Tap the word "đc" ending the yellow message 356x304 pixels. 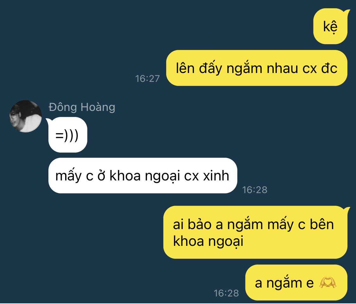[x=329, y=68]
